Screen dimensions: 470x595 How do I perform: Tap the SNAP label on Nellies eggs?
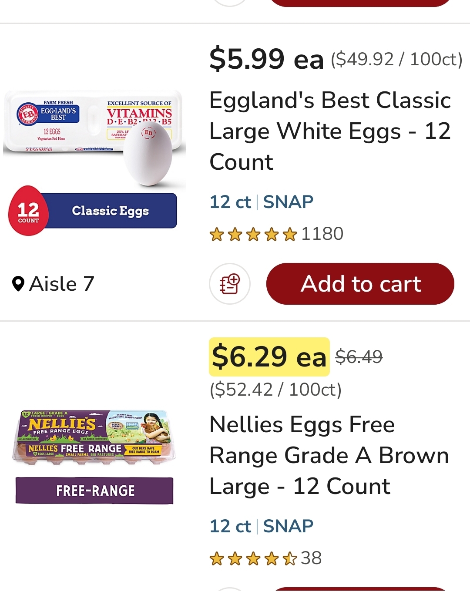288,526
